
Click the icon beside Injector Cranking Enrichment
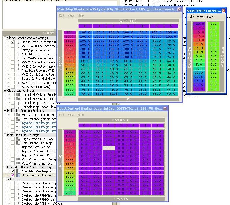(x=18, y=151)
